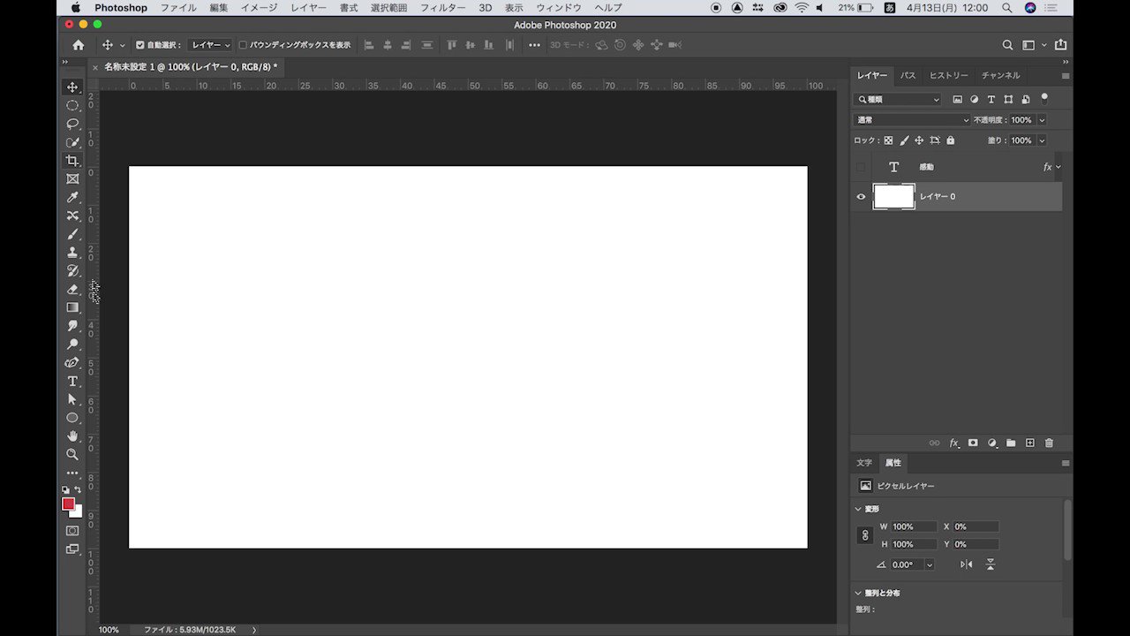The width and height of the screenshot is (1130, 636).
Task: Select the Crop tool
Action: click(x=72, y=161)
